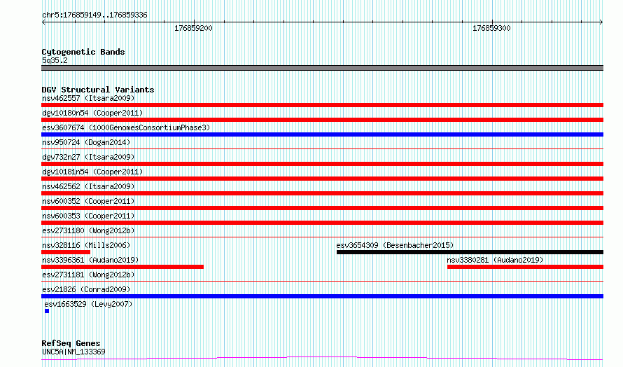
Task: Open the esv3654309 (Besenbacher2015) label
Action: point(395,245)
